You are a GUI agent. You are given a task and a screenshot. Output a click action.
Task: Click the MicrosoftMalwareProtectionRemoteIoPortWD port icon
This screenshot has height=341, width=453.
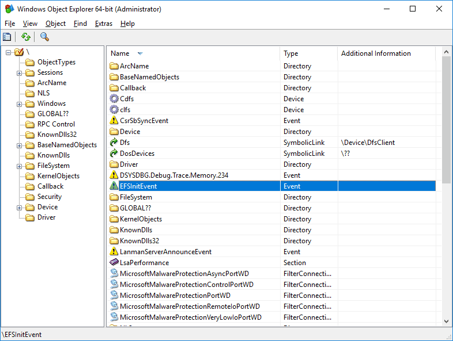114,306
